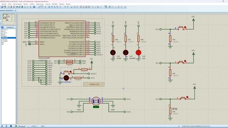228x128 pixels.
Task: Open the Messages indicator in status bar
Action: (x=20, y=126)
